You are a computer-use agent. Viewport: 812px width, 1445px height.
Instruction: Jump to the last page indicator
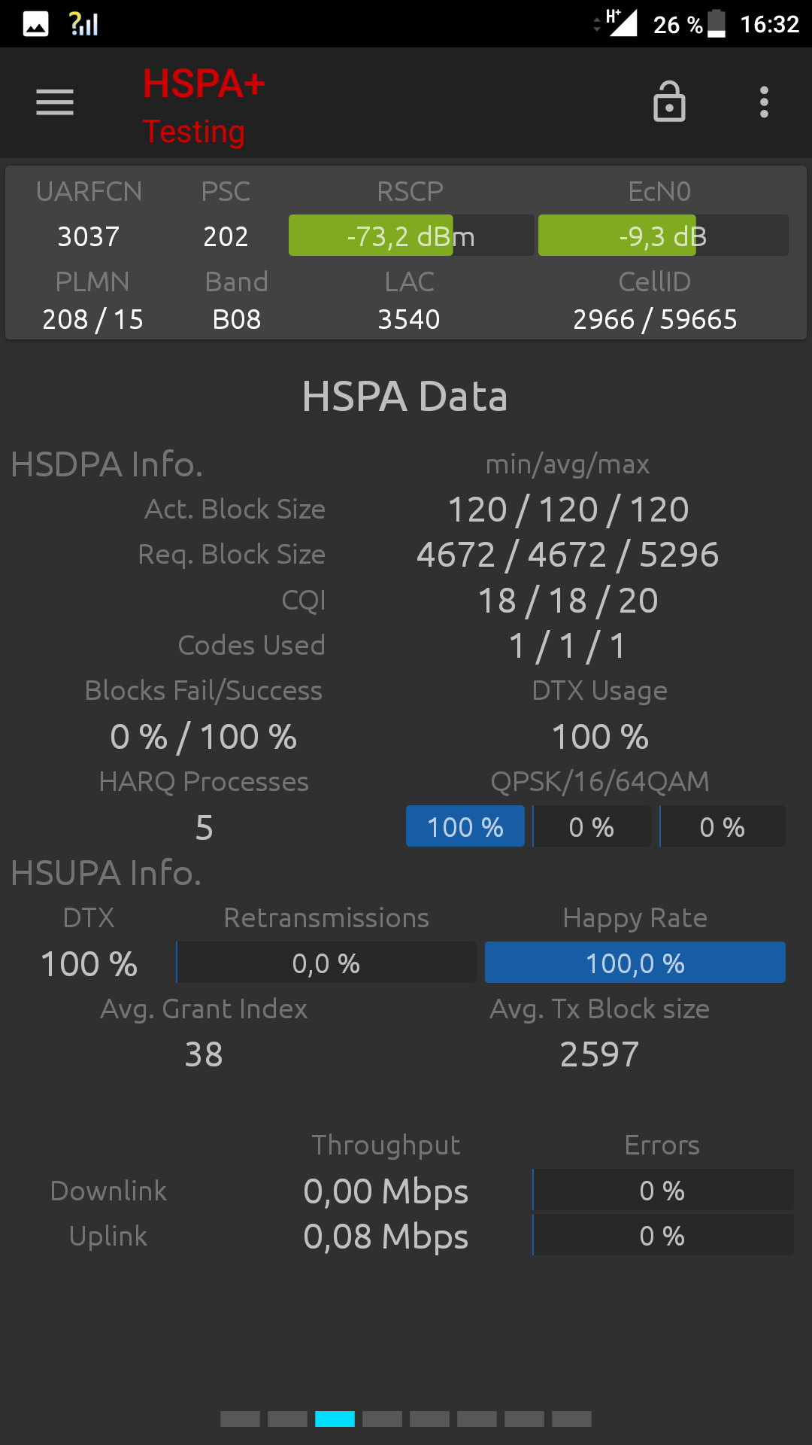tap(571, 1419)
